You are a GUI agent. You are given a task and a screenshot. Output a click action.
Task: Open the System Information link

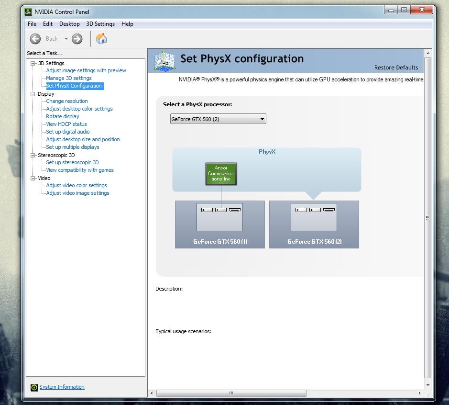click(x=62, y=387)
